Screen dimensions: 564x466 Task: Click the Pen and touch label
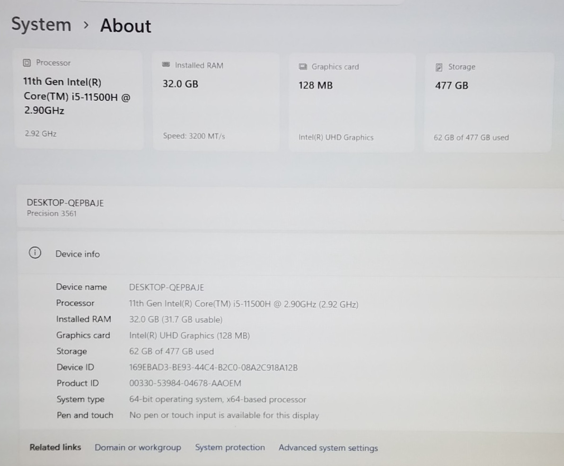(x=85, y=415)
